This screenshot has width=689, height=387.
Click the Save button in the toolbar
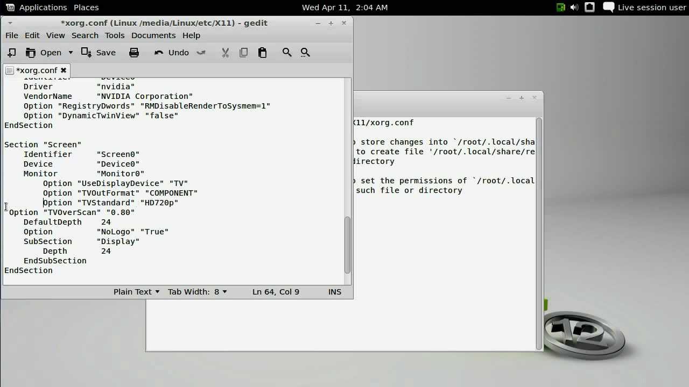99,52
